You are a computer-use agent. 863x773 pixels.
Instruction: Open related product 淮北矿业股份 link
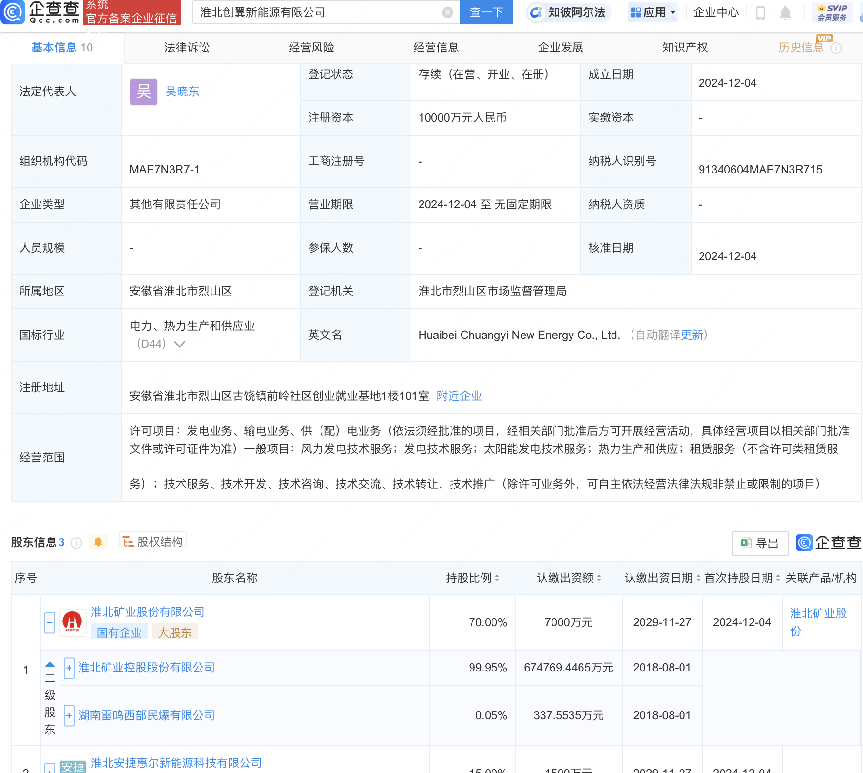point(818,622)
